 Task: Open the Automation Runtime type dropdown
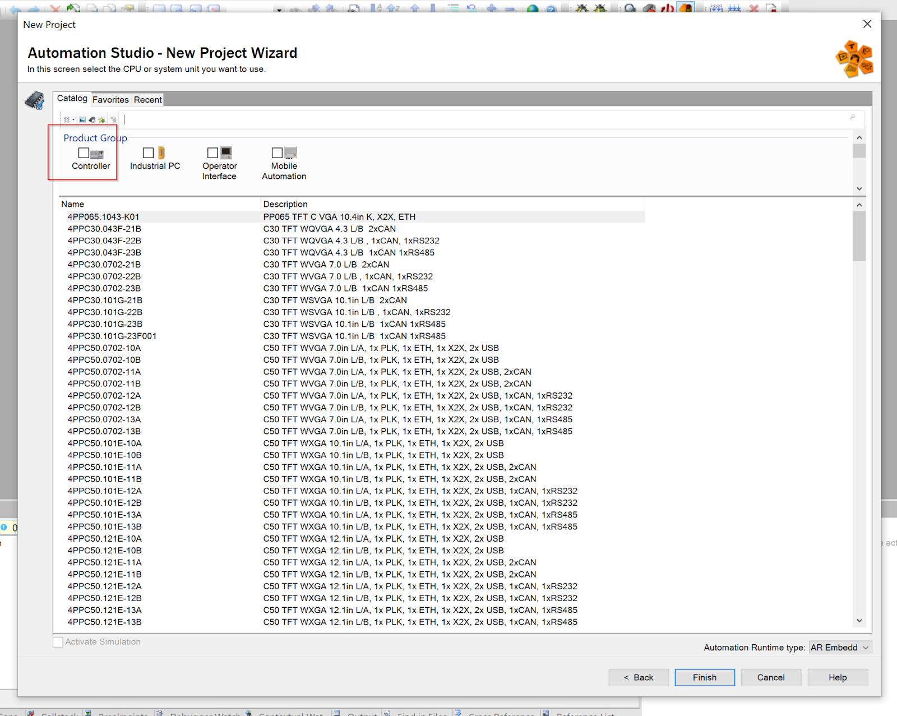(840, 648)
